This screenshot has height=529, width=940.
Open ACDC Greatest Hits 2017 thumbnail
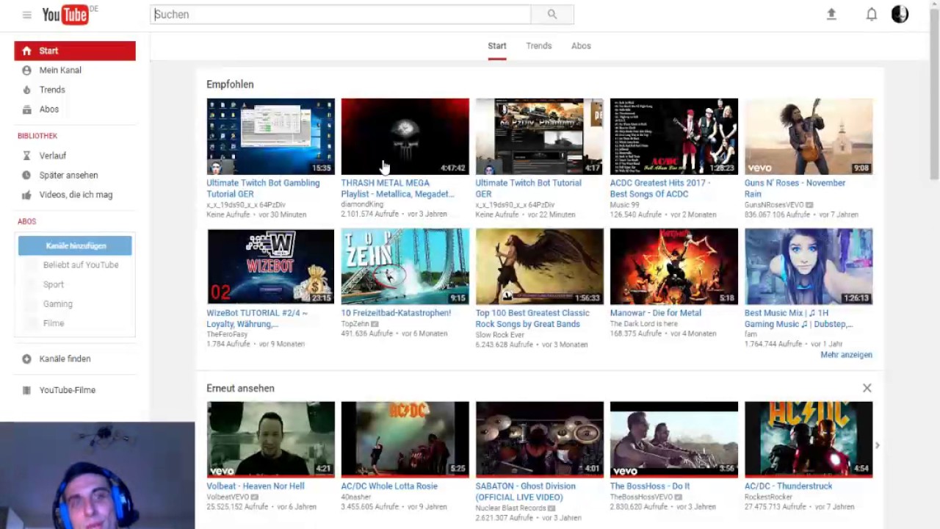click(x=674, y=136)
